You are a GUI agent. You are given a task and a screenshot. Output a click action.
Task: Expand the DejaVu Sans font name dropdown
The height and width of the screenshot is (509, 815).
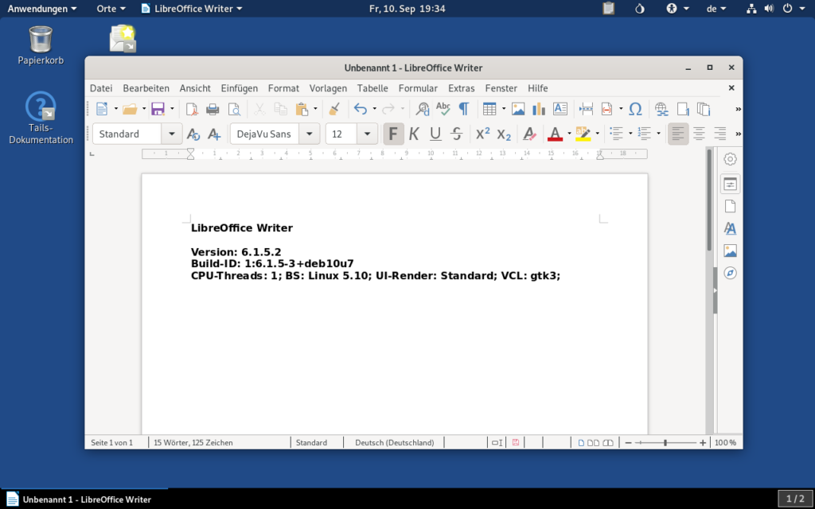pos(310,134)
